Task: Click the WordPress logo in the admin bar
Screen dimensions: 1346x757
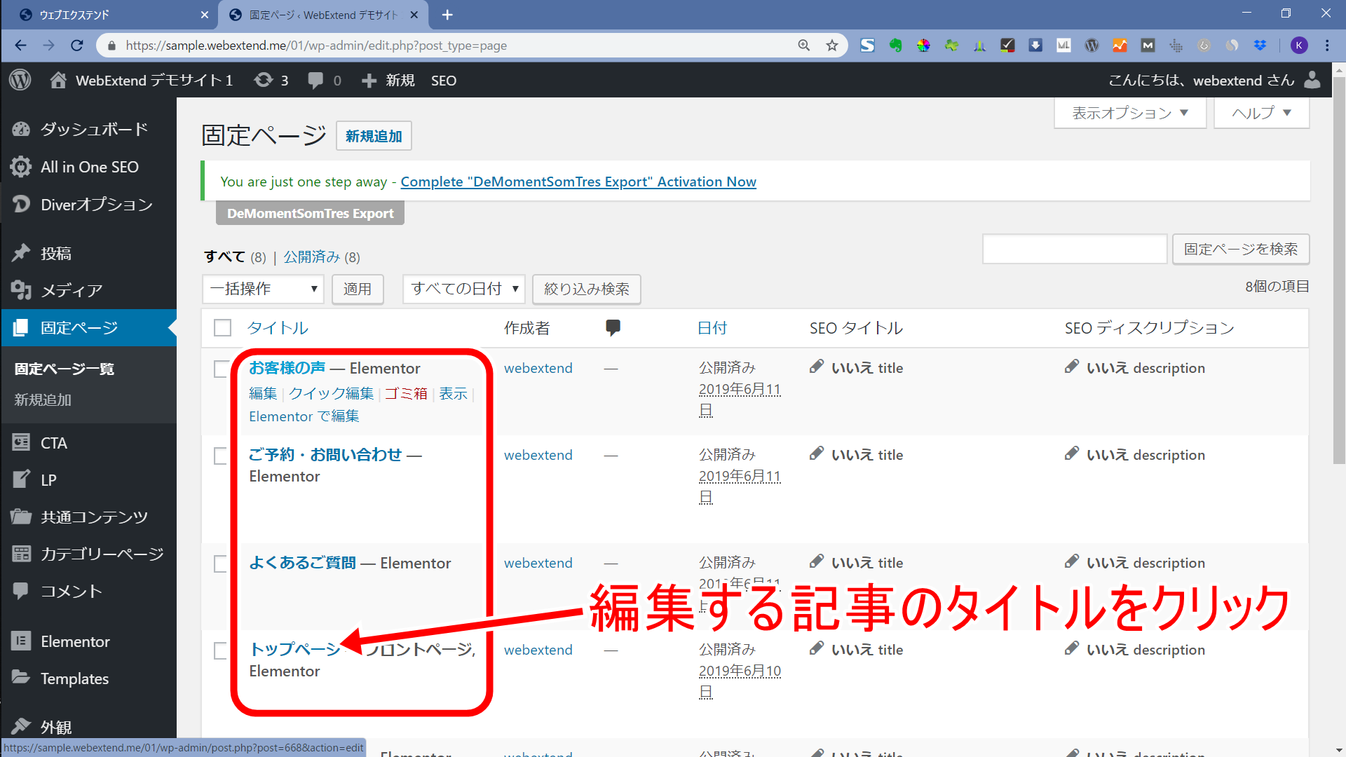Action: pos(20,80)
